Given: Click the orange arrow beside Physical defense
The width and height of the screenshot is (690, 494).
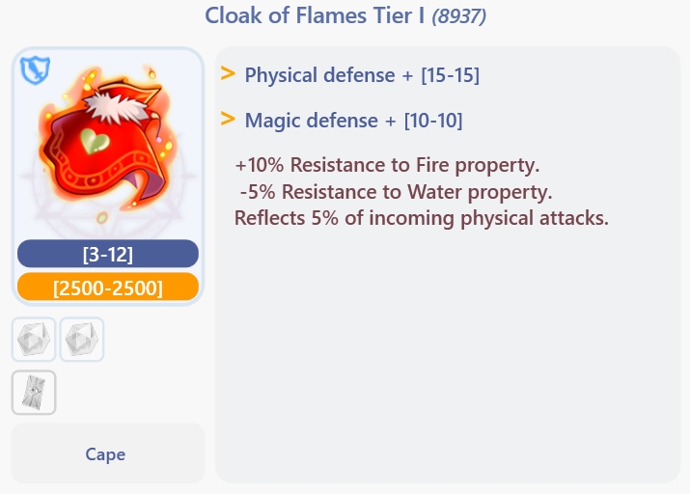Looking at the screenshot, I should click(x=229, y=73).
